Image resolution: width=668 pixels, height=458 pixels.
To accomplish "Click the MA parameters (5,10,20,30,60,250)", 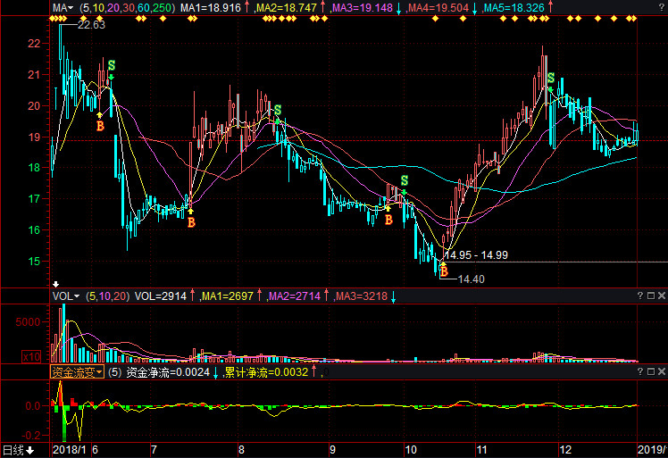I will [128, 8].
